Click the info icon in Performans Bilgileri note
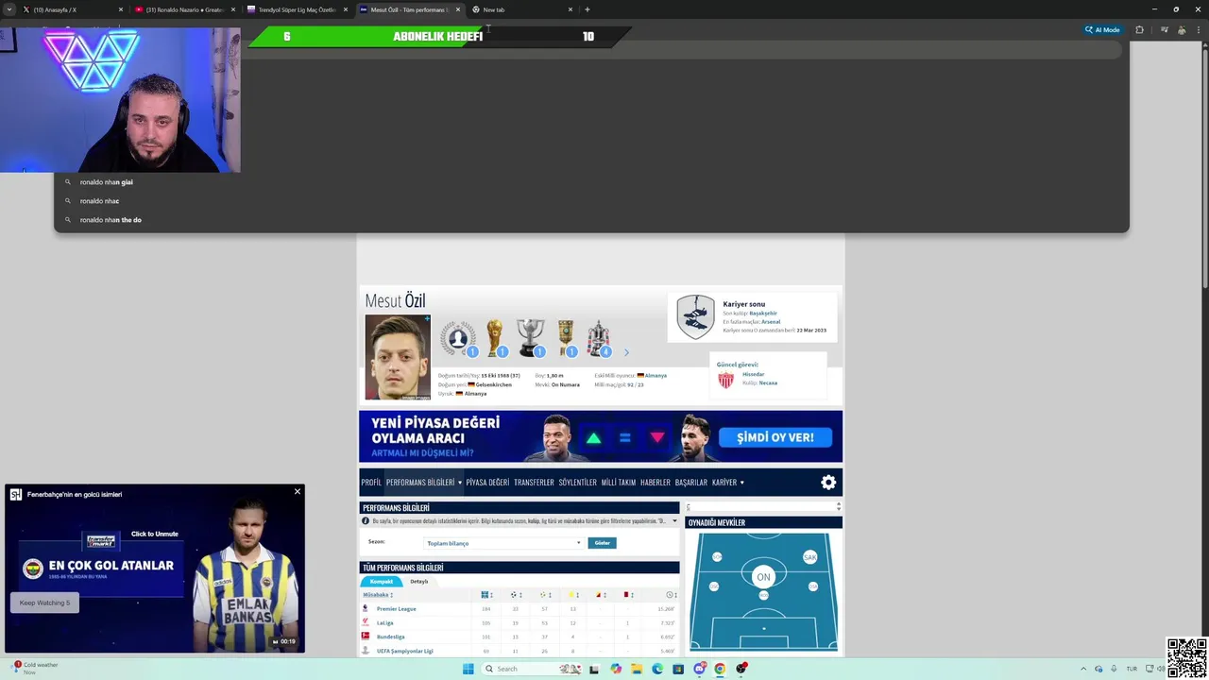The width and height of the screenshot is (1209, 680). 366,521
